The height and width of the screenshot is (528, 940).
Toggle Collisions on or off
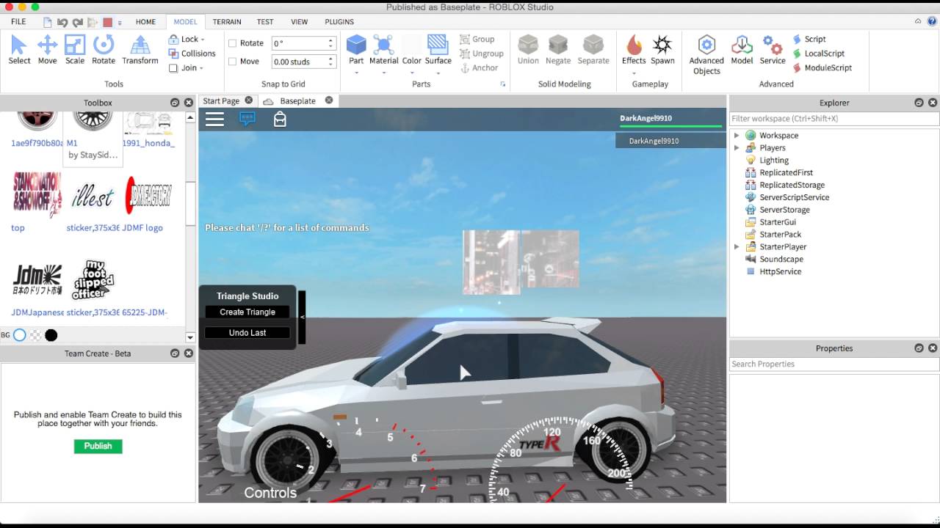pyautogui.click(x=192, y=54)
